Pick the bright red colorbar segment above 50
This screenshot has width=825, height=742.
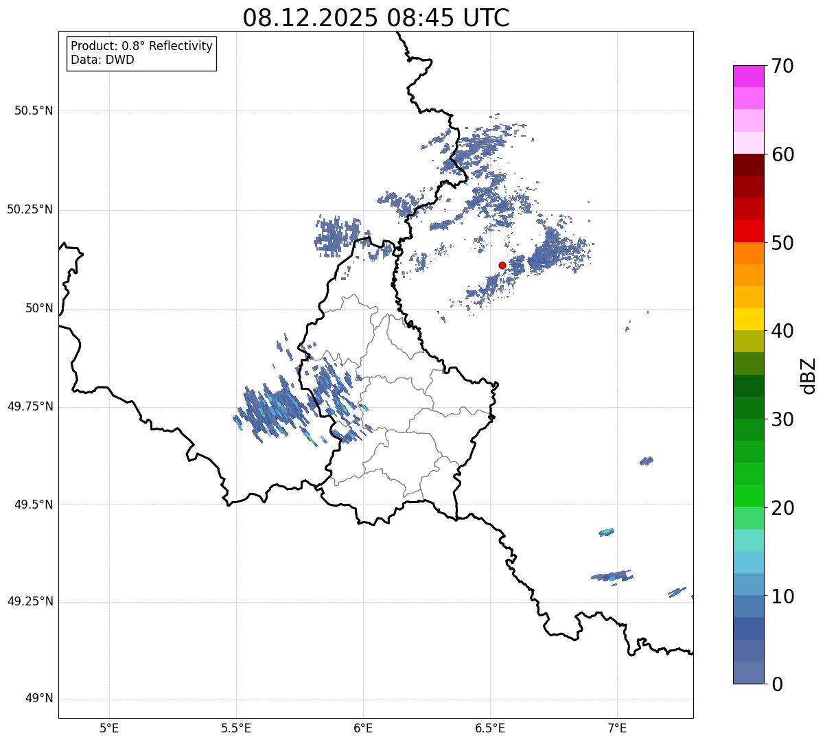pos(749,231)
